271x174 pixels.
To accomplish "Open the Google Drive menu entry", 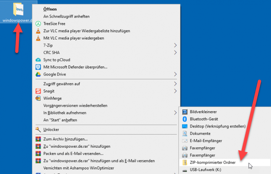I will point(106,74).
